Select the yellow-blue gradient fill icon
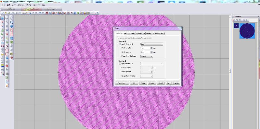This screenshot has width=260, height=129. (x=2, y=66)
